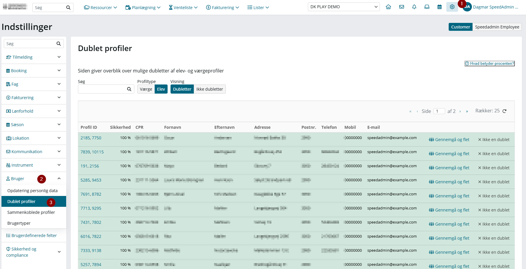Expand the Booking section chevron

pos(59,70)
